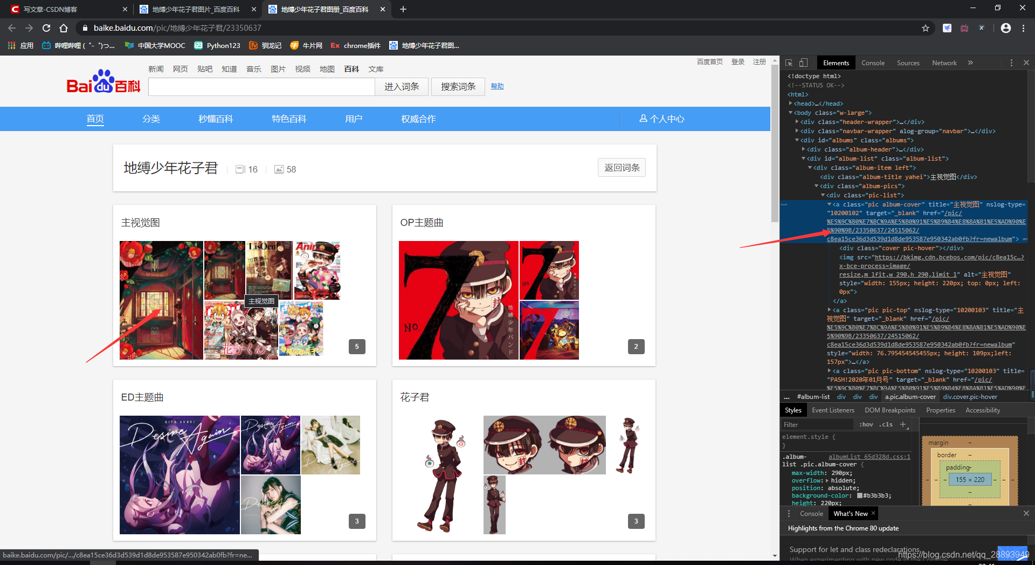Open the browser home page
The image size is (1035, 565).
click(64, 28)
